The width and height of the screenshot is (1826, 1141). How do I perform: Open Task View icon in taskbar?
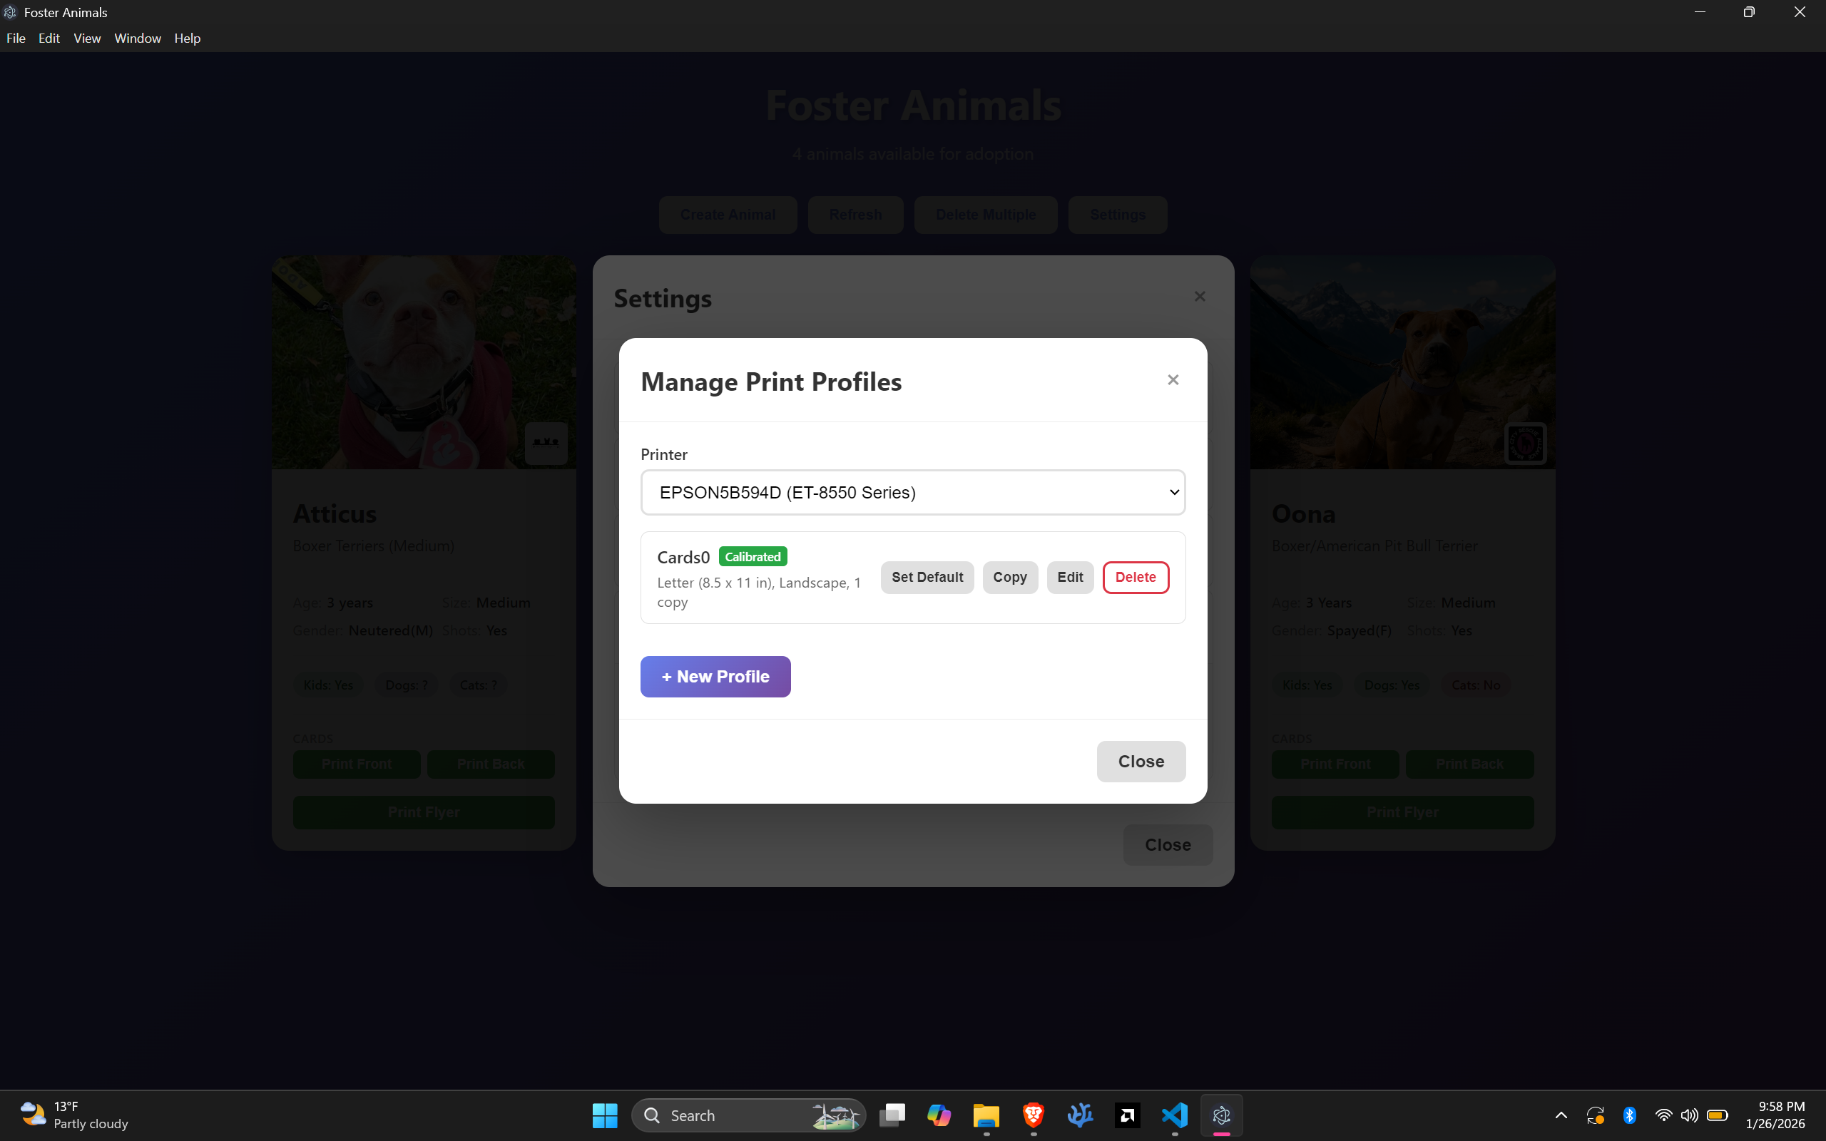point(892,1115)
